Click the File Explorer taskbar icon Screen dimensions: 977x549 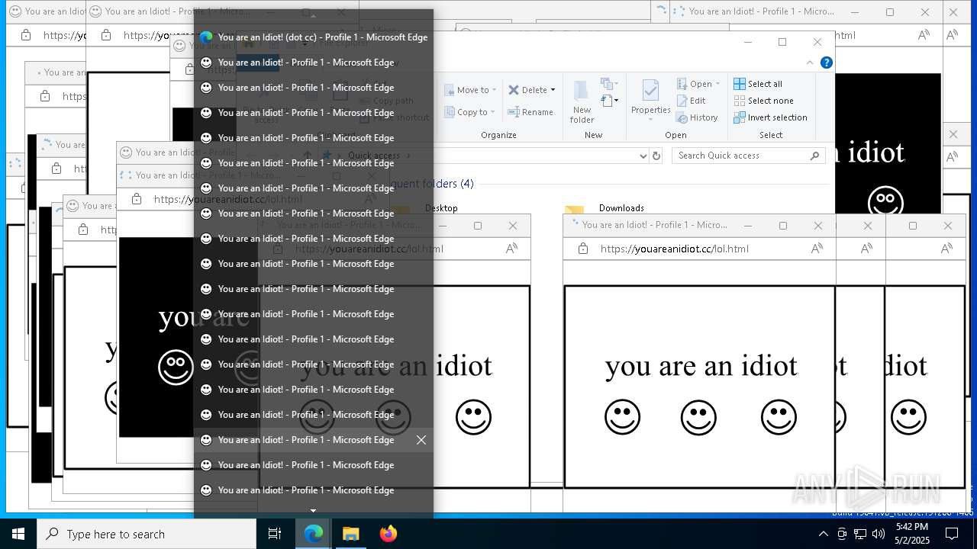click(x=350, y=534)
